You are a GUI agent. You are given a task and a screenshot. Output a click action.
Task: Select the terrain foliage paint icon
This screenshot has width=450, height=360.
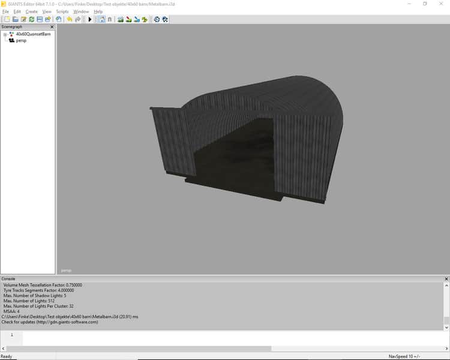tap(145, 19)
